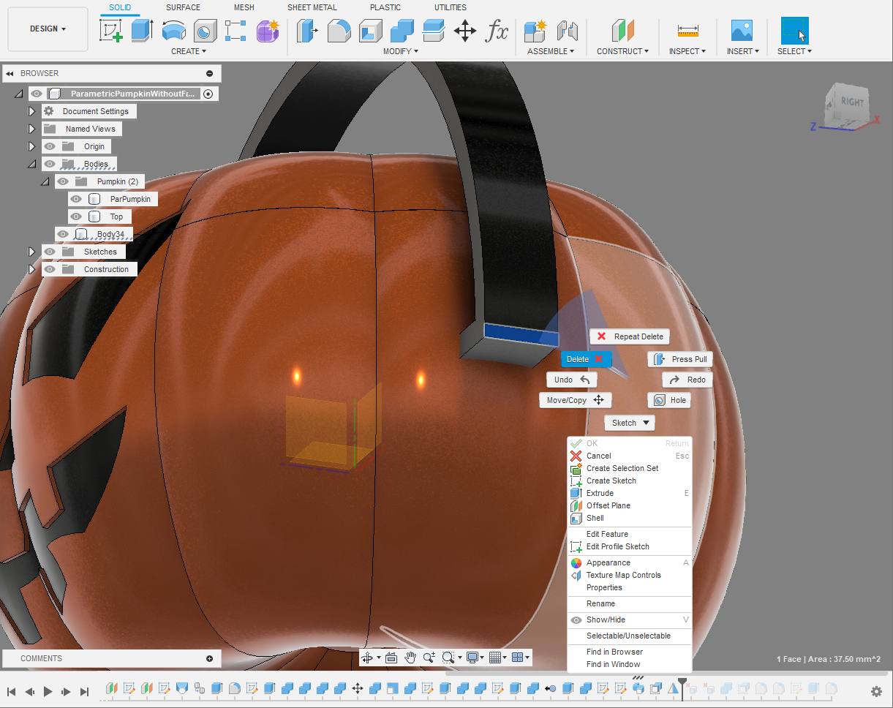Switch to the SURFACE tab
The height and width of the screenshot is (708, 893).
tap(183, 7)
